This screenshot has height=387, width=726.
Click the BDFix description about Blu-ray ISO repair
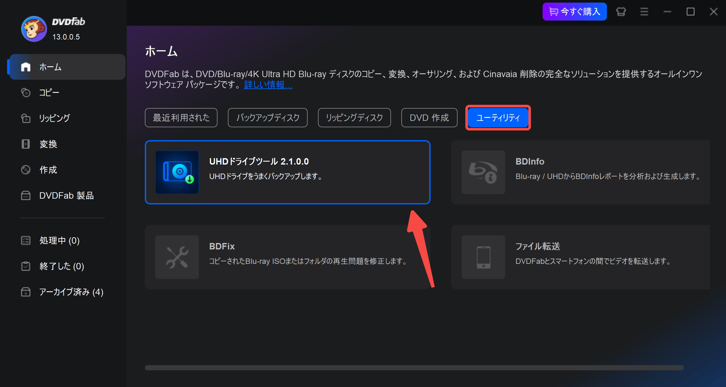(x=308, y=261)
